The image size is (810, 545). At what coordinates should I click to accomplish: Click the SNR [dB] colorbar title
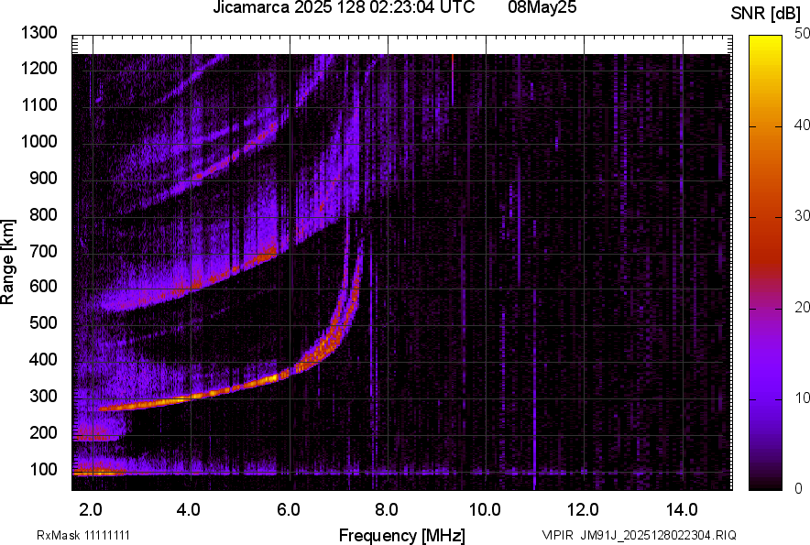(x=766, y=14)
